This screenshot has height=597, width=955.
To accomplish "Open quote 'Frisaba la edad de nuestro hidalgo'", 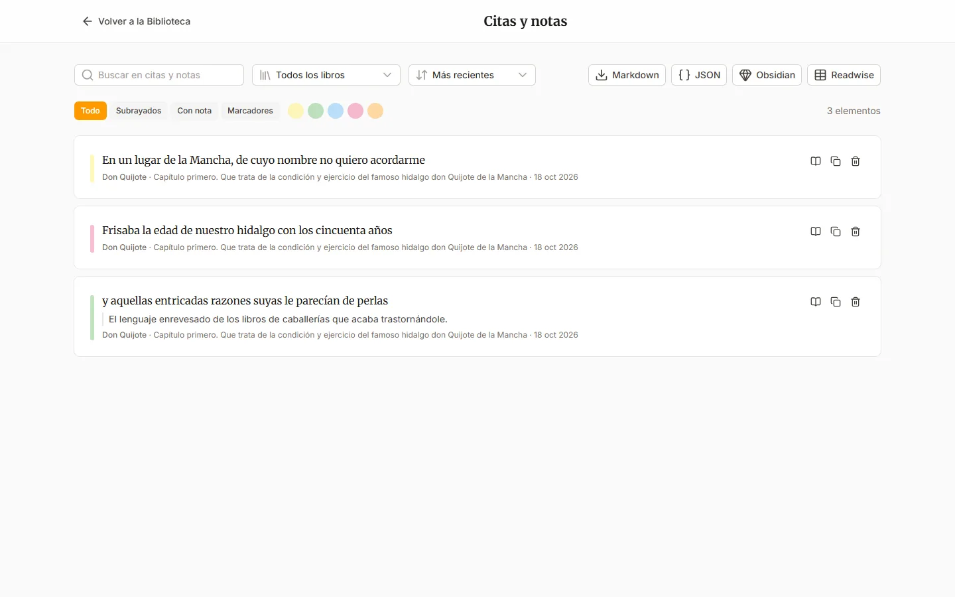I will [x=247, y=230].
